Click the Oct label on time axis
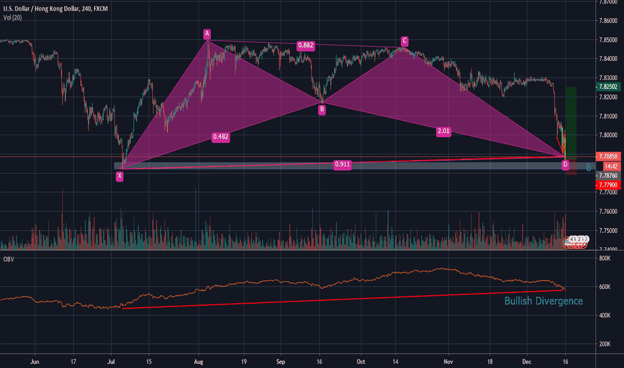This screenshot has width=624, height=368. point(361,361)
